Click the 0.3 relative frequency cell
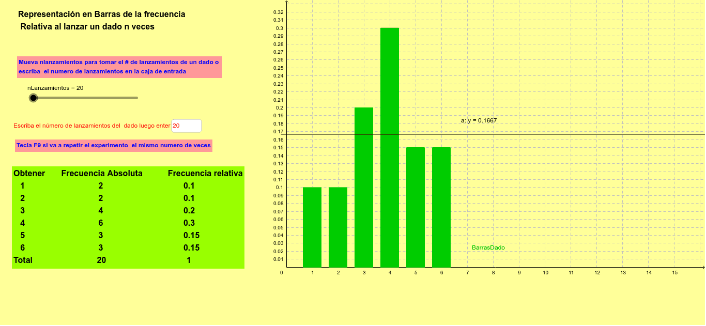Image resolution: width=706 pixels, height=326 pixels. pos(189,223)
